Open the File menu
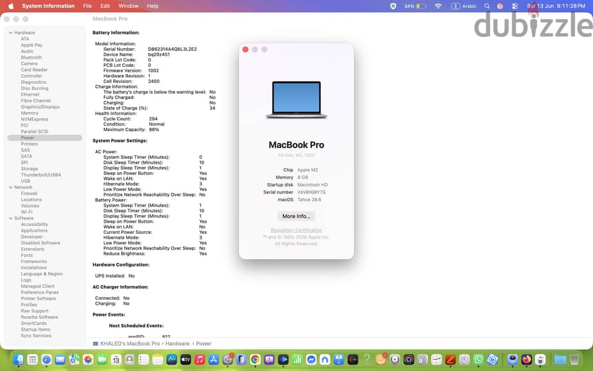The width and height of the screenshot is (593, 371). click(x=87, y=6)
